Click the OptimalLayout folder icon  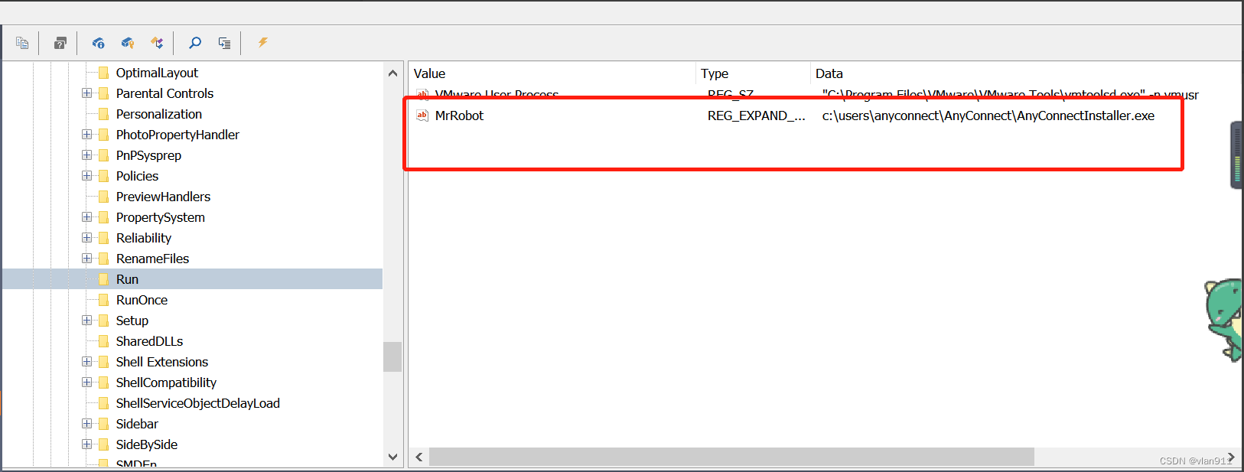click(104, 73)
